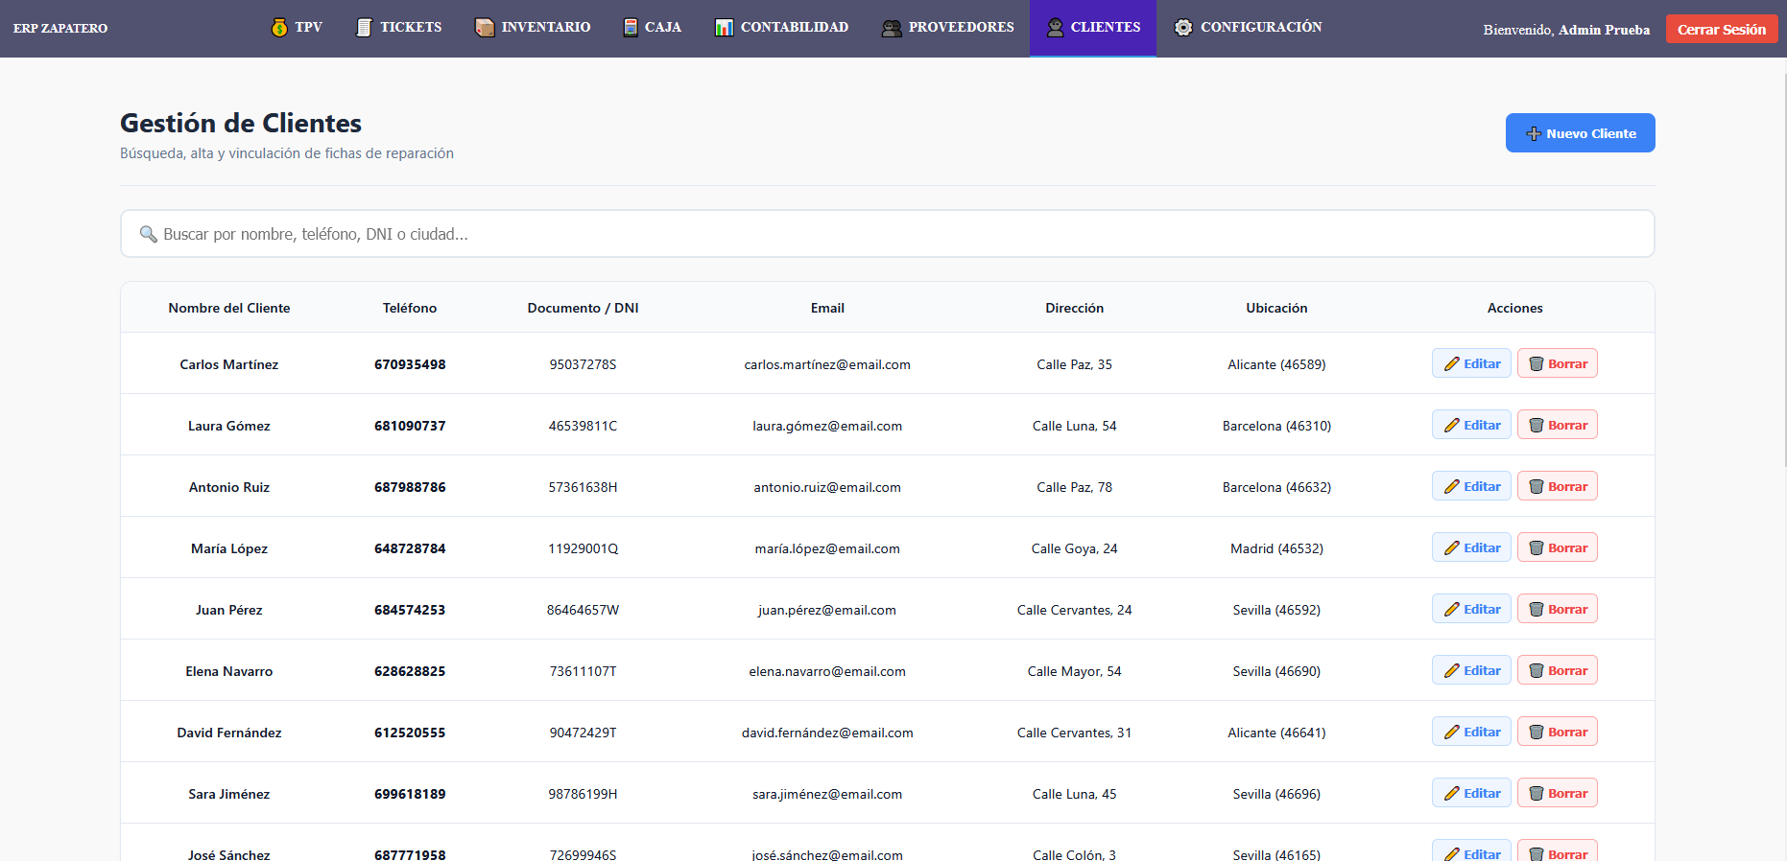Open the Proveedores menu label
Viewport: 1787px width, 861px height.
click(962, 27)
